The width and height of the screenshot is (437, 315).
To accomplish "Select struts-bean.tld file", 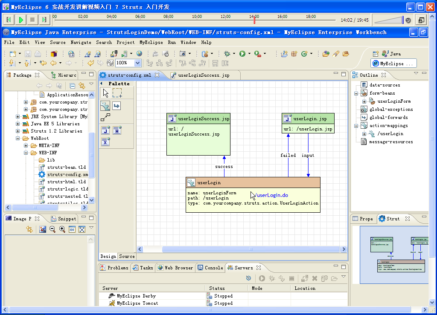I will [x=62, y=167].
